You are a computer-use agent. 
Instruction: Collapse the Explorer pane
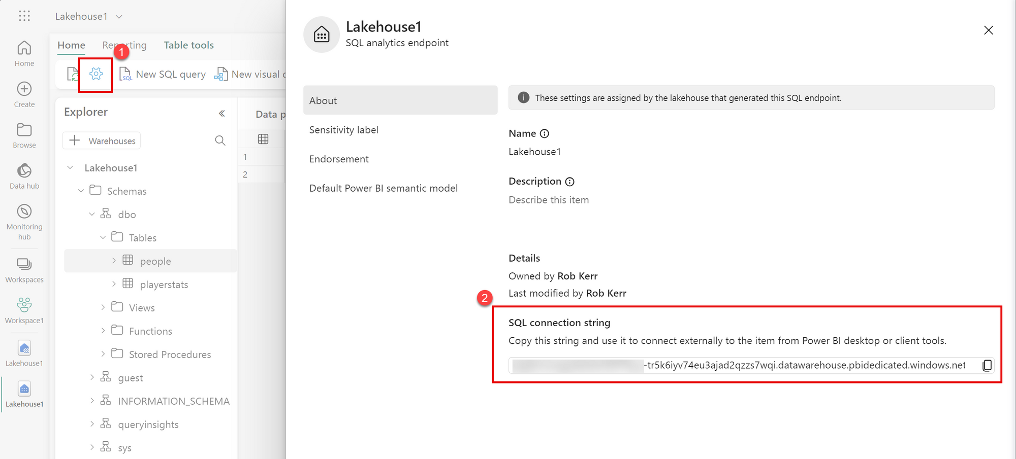coord(222,113)
